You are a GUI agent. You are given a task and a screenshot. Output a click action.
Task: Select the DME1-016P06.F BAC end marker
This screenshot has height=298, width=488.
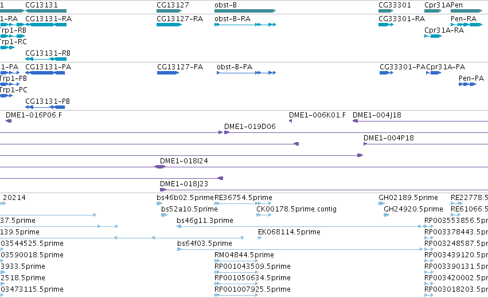coord(9,121)
